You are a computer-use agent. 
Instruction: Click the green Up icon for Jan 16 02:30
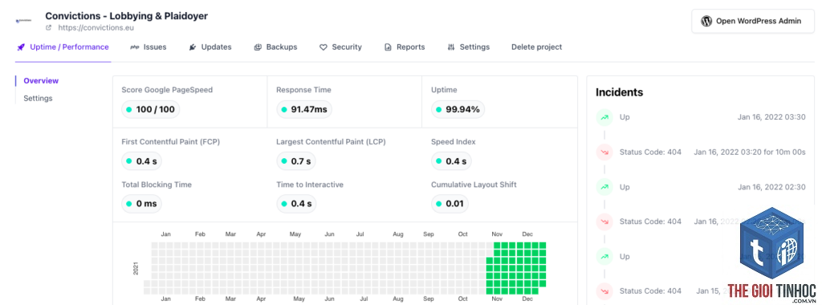pos(604,186)
